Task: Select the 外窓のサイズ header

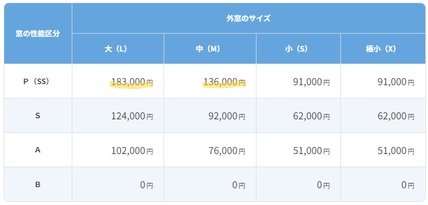Action: pos(249,18)
